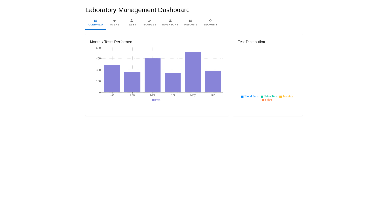The image size is (388, 203).
Task: Click the 'Test Distribution' card heading
Action: pos(251,42)
